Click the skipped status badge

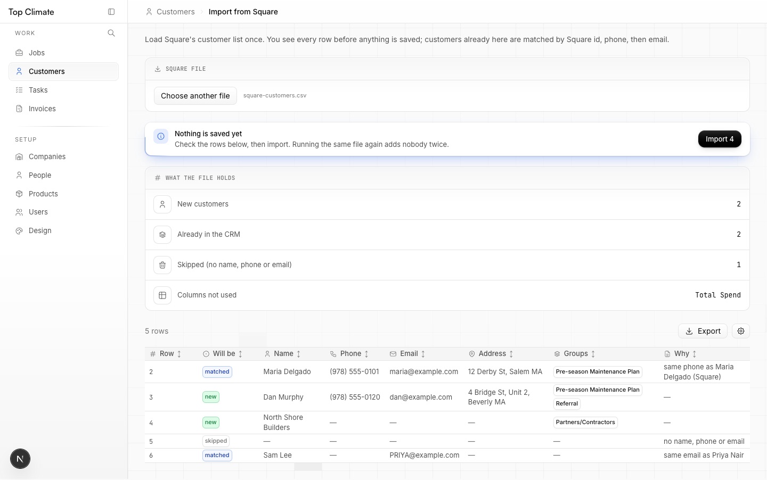click(x=216, y=441)
